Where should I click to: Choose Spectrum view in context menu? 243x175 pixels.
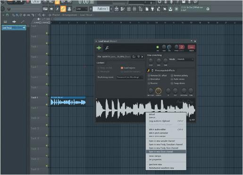coord(166,165)
